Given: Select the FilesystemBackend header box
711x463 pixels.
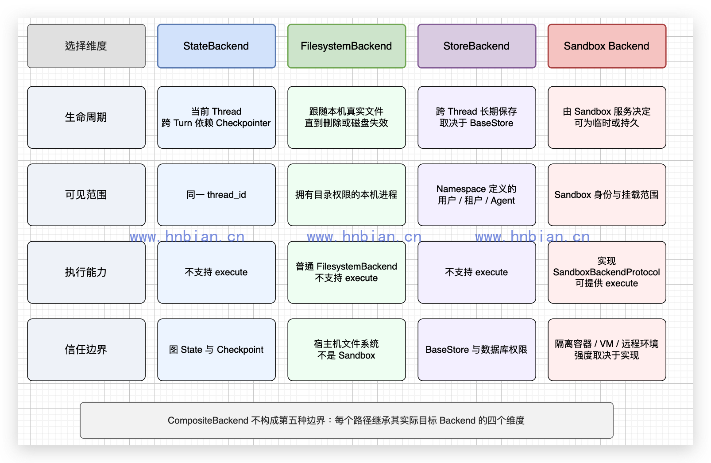Looking at the screenshot, I should [x=347, y=46].
